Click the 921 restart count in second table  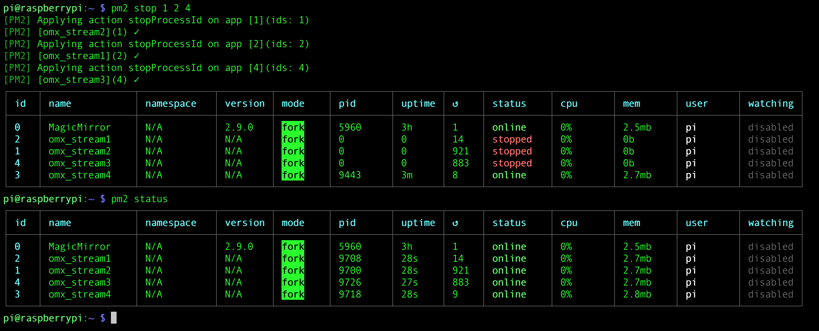tap(460, 270)
